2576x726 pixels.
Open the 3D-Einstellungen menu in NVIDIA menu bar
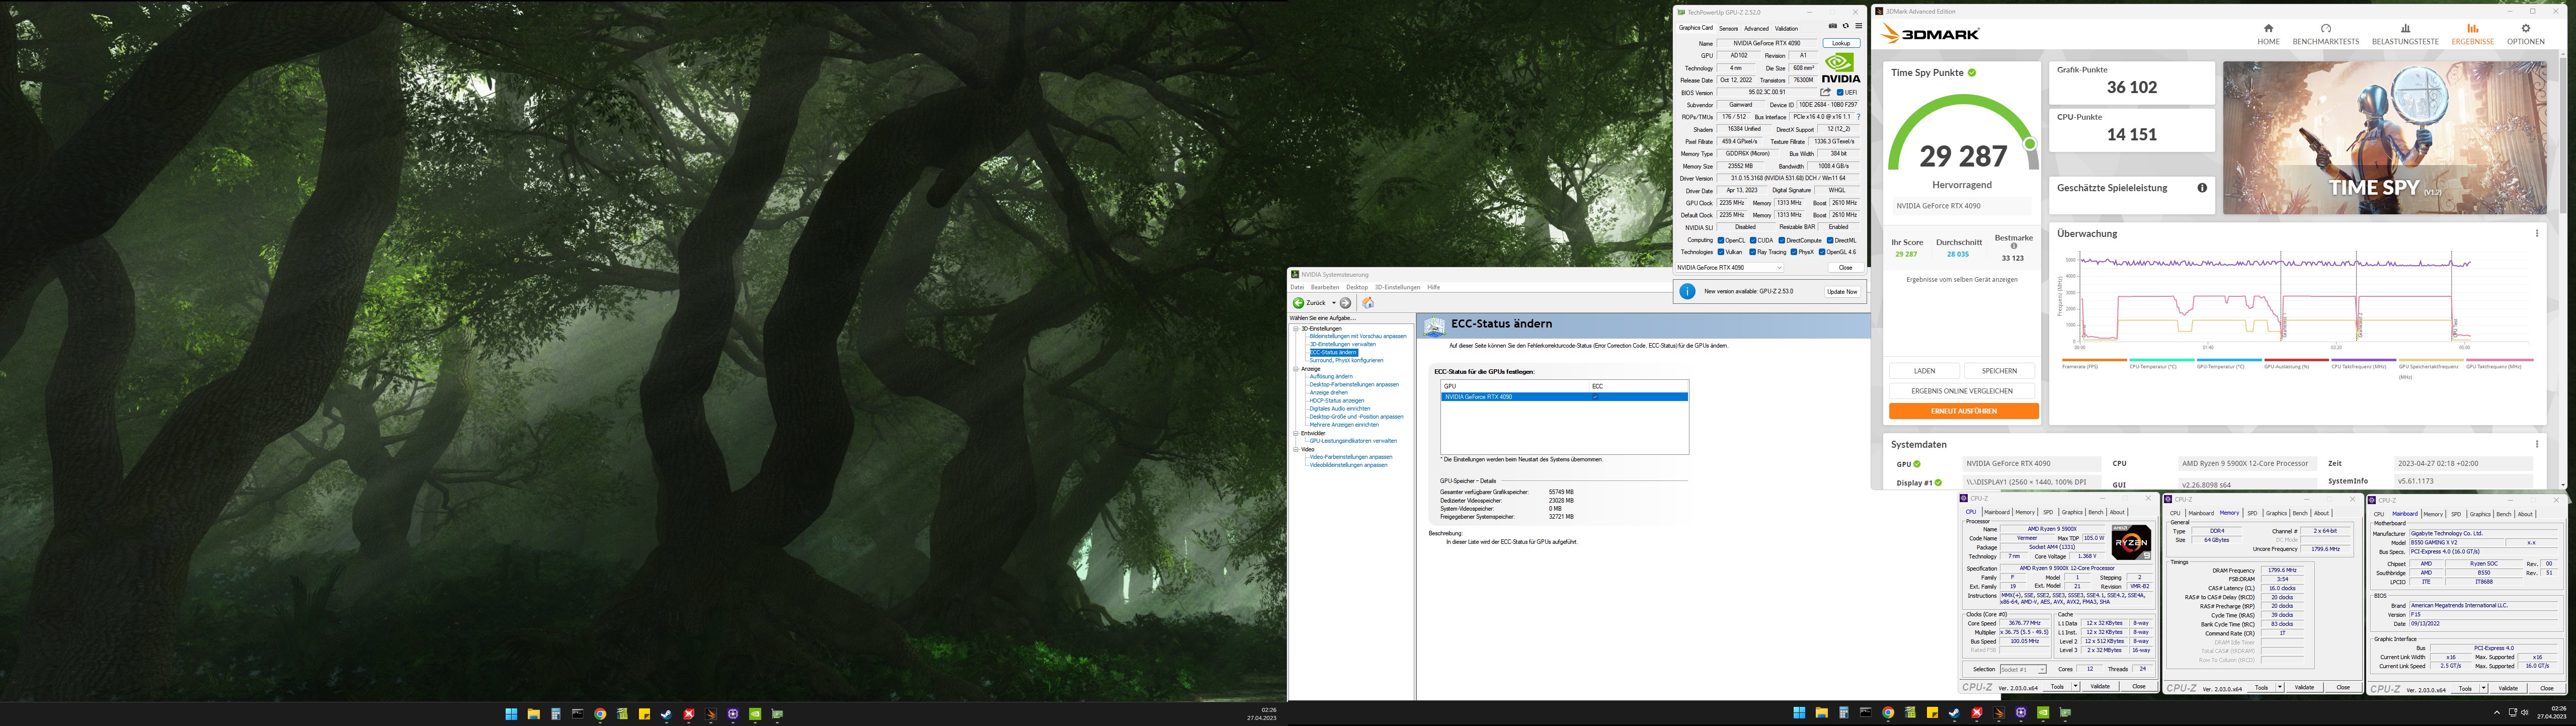click(1397, 287)
